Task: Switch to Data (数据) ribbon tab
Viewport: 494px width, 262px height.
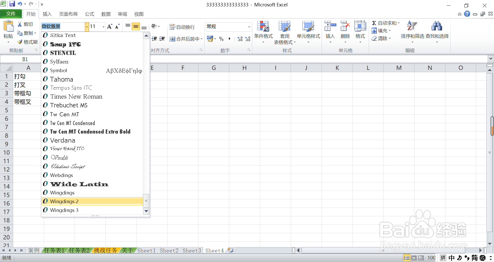Action: 106,14
